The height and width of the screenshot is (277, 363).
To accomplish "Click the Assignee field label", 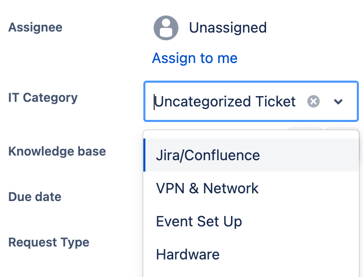I will tap(36, 27).
